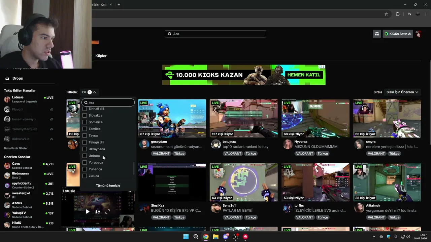
Task: Open the Chrome extensions puzzle icon
Action: click(x=398, y=14)
